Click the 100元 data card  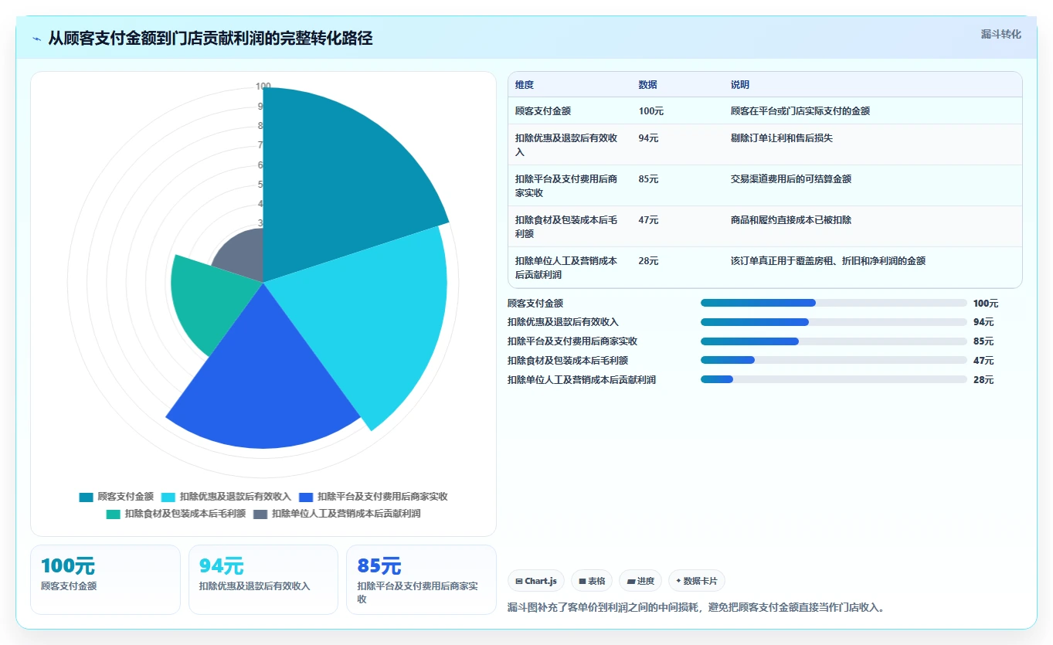tap(105, 579)
